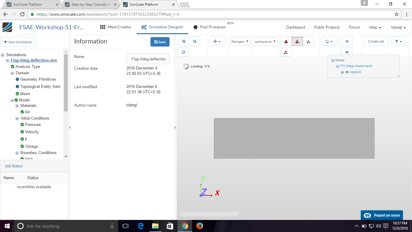412x232 pixels.
Task: Select Flap-0deg-deflection-sim in the tree
Action: click(x=34, y=60)
